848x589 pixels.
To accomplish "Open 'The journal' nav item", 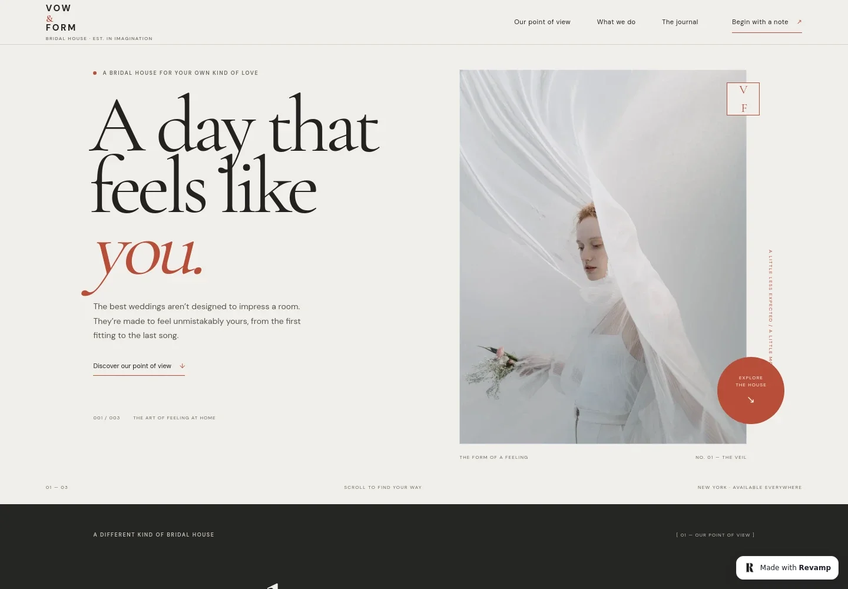I will pyautogui.click(x=680, y=22).
